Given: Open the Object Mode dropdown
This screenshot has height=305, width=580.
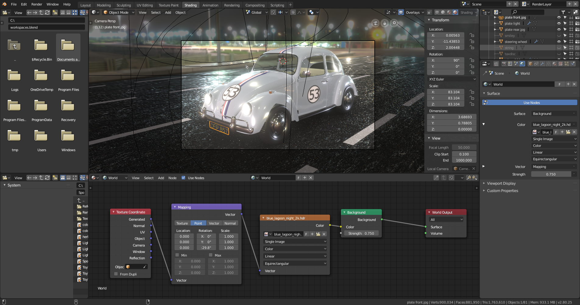Looking at the screenshot, I should click(118, 12).
